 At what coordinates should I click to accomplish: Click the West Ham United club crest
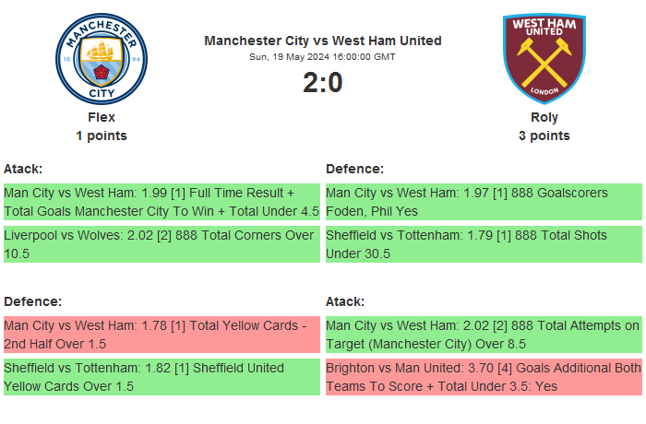pos(544,57)
